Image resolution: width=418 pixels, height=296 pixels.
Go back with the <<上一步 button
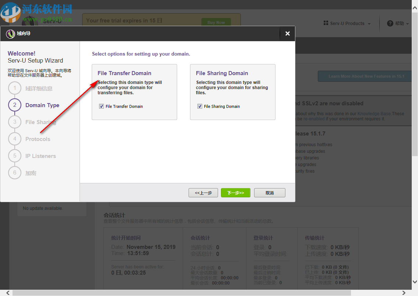(203, 193)
